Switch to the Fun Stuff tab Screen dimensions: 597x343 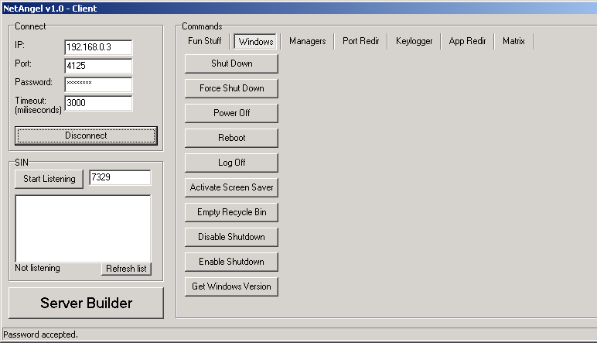pos(204,41)
